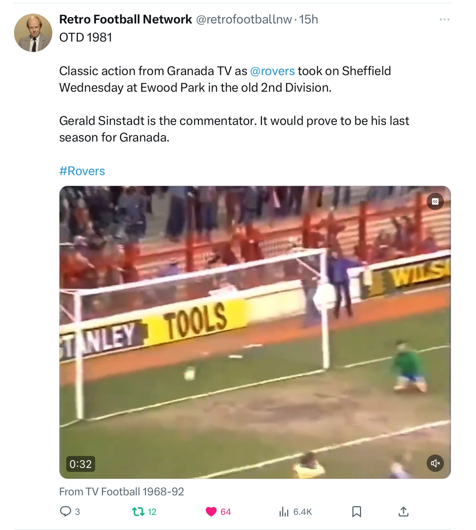Show the 12 retweets count
Image resolution: width=476 pixels, height=530 pixels.
pos(152,512)
